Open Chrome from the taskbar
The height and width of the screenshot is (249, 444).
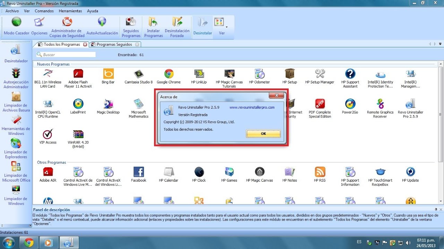[x=29, y=242]
